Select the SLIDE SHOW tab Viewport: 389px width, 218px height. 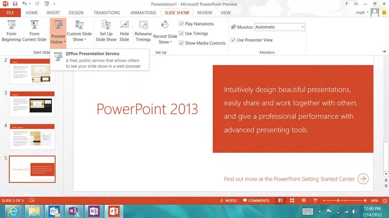point(177,13)
